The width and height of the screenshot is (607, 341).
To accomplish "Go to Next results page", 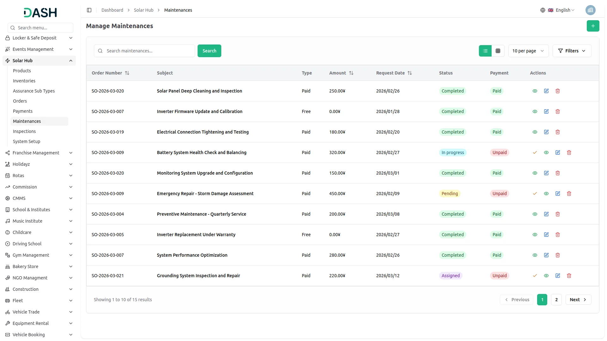I will pyautogui.click(x=578, y=300).
